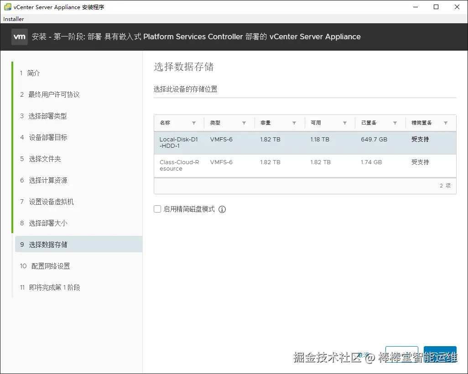Viewport: 468px width, 374px height.
Task: Go to step 1 简介
Action: pos(30,73)
